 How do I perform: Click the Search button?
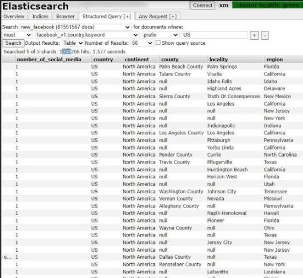point(13,43)
